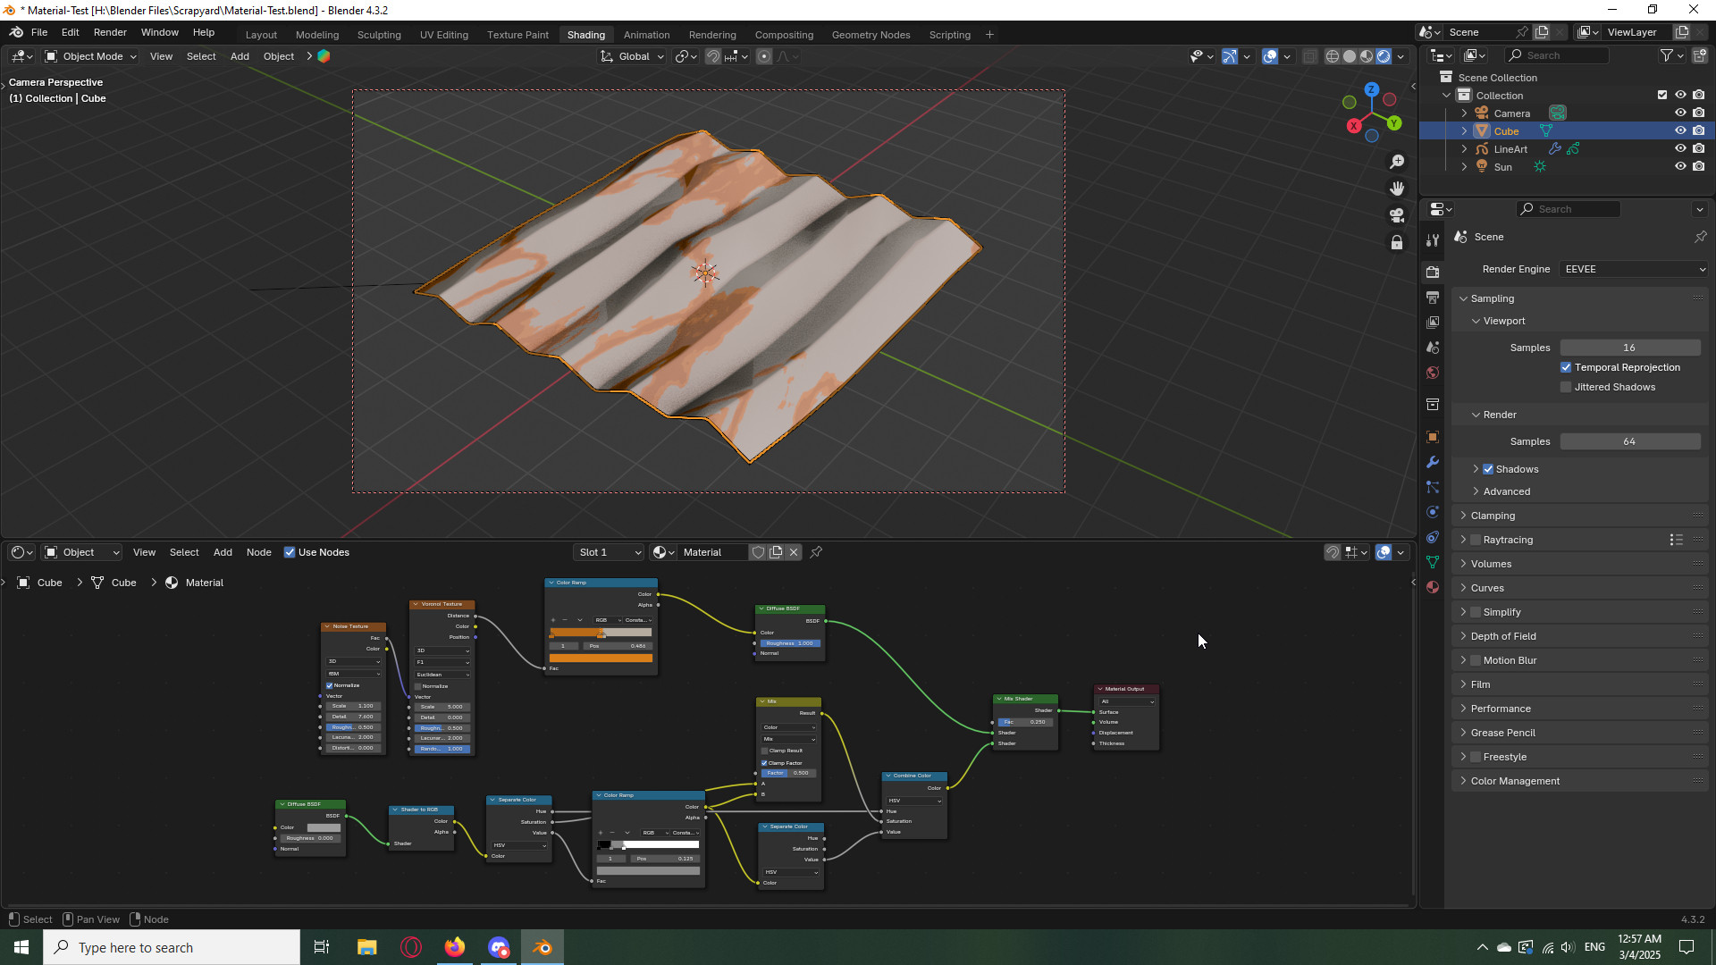Open the Modifiers properties tab

pos(1433,462)
